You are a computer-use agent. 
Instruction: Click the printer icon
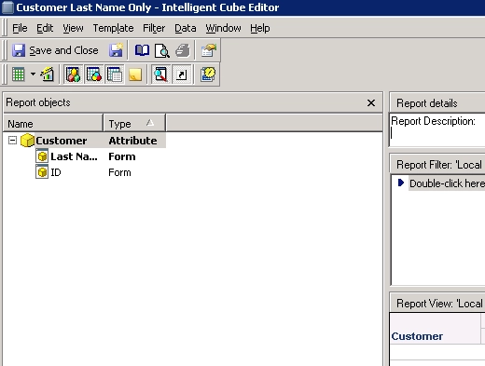coord(183,50)
